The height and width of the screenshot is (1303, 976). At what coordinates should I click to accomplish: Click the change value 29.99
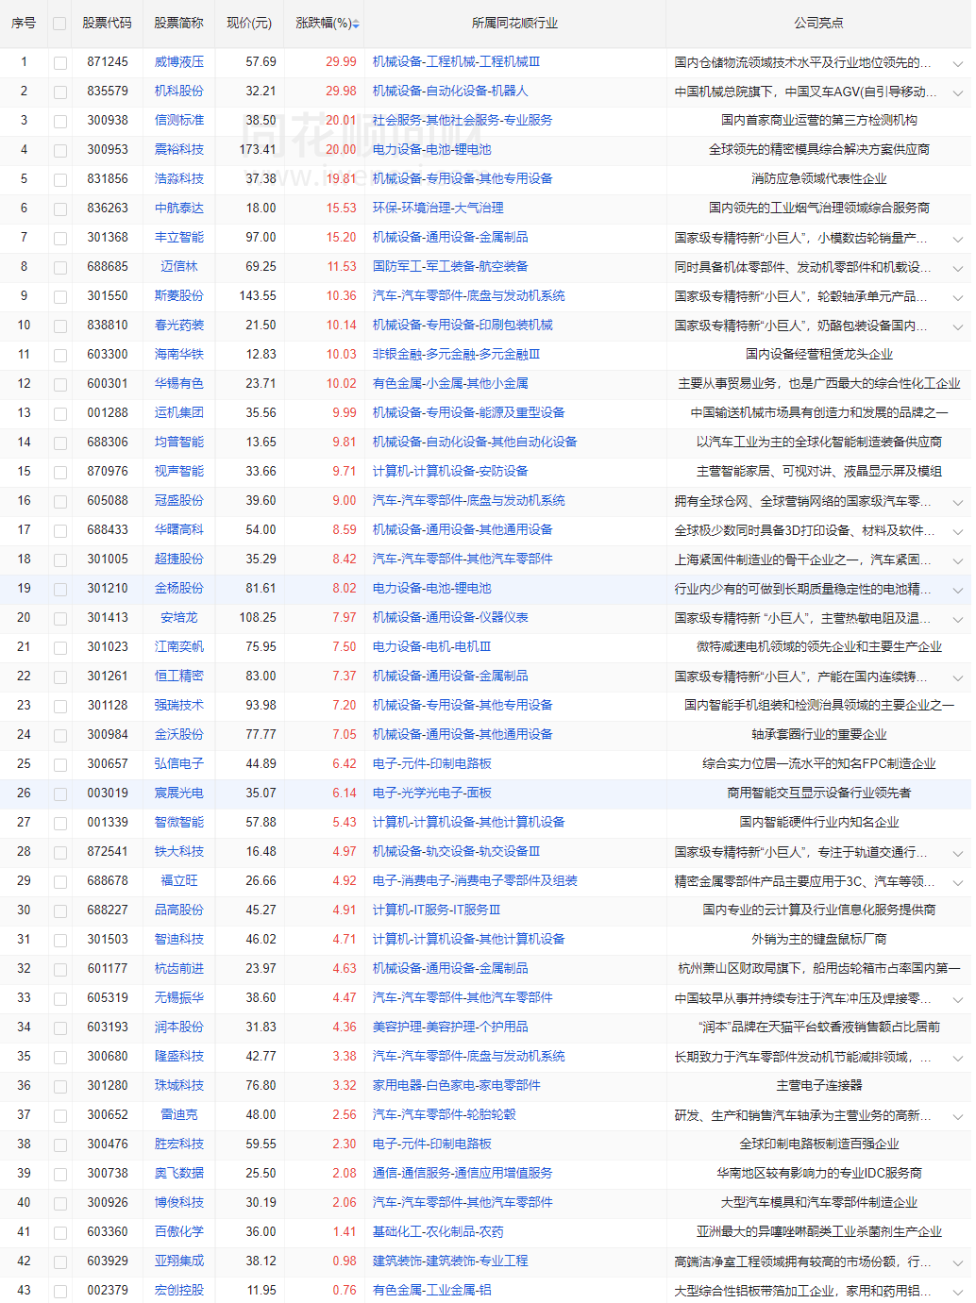click(342, 61)
